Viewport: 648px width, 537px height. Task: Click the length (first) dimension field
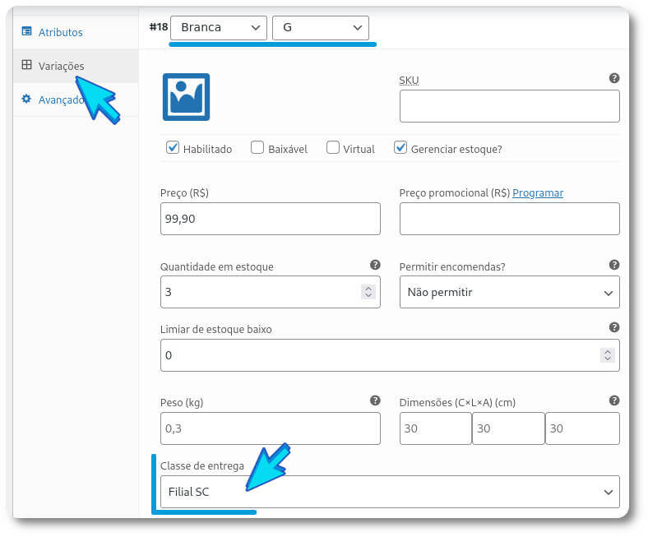point(436,428)
